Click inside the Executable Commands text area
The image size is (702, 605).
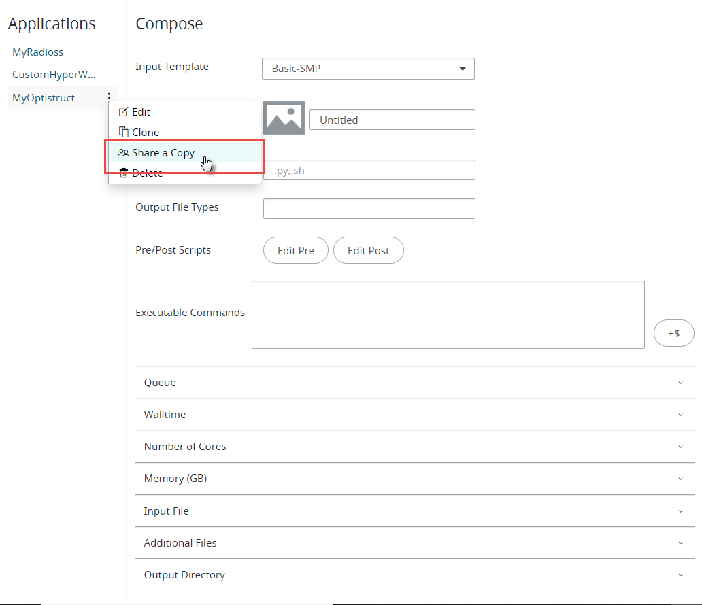click(448, 315)
